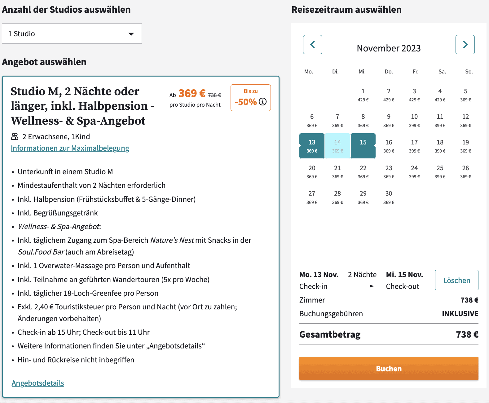Go to the previous month in calendar
This screenshot has width=489, height=403.
click(x=312, y=45)
